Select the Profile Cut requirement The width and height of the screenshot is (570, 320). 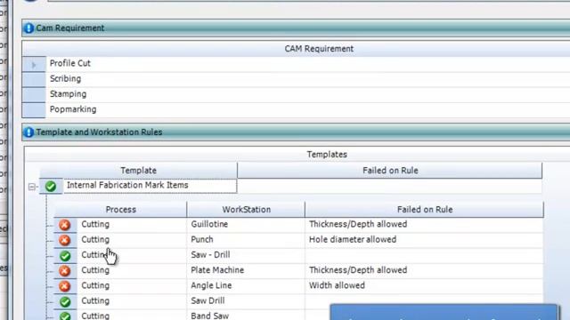point(69,63)
